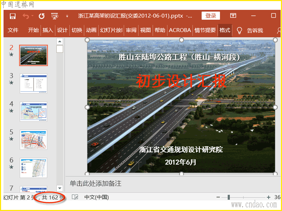Undo the last action with the arrow icon
This screenshot has height=211, width=282.
pos(26,16)
